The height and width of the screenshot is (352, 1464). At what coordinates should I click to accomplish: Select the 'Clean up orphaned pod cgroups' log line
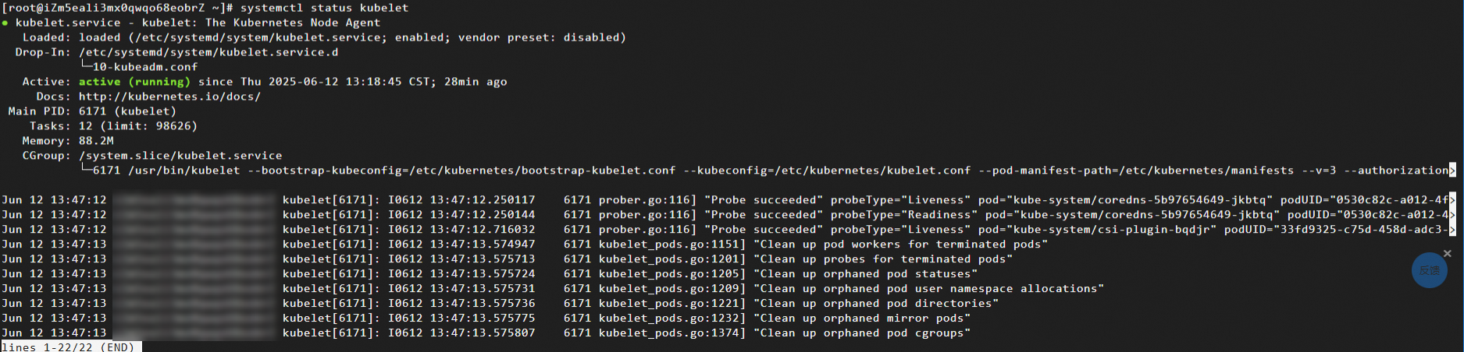(486, 333)
